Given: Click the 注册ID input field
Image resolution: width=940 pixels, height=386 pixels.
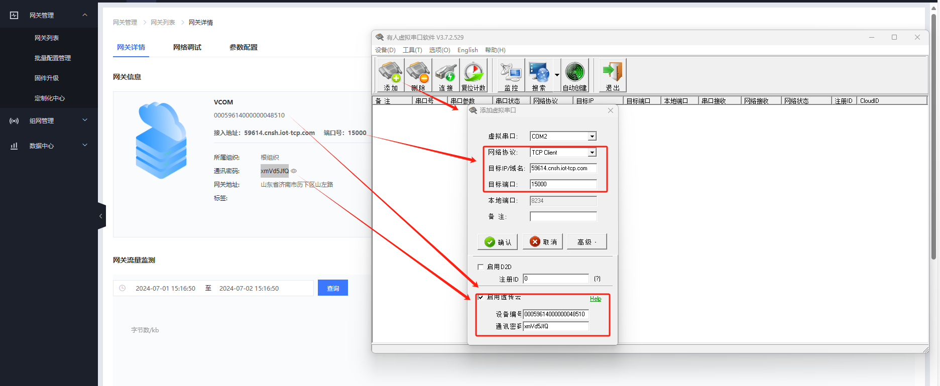Looking at the screenshot, I should tap(556, 279).
